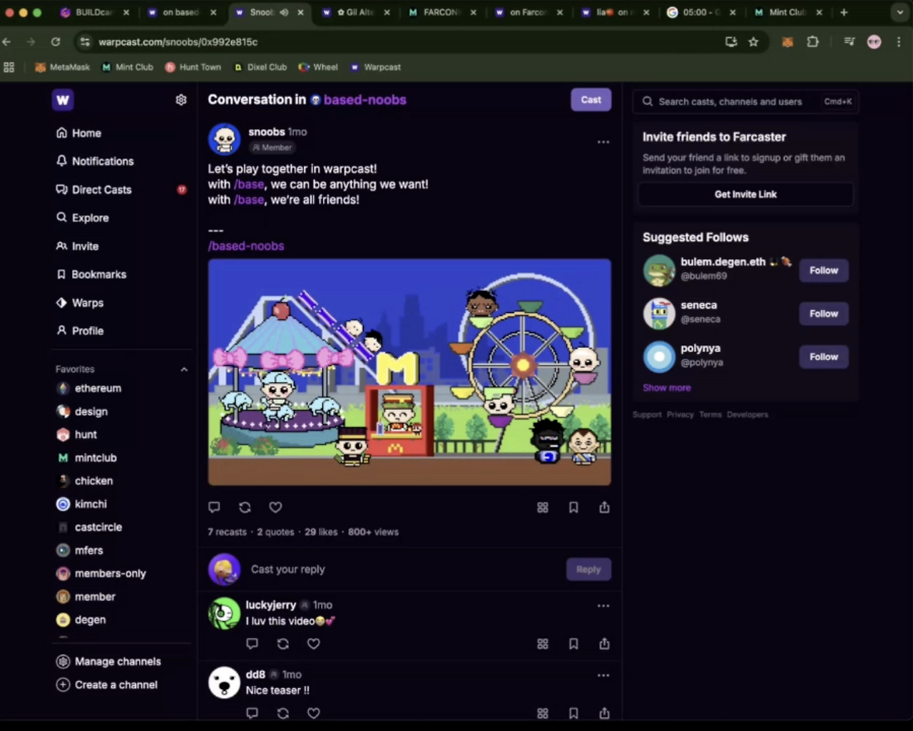
Task: Bookmark luckyjerry's reply
Action: pos(573,643)
